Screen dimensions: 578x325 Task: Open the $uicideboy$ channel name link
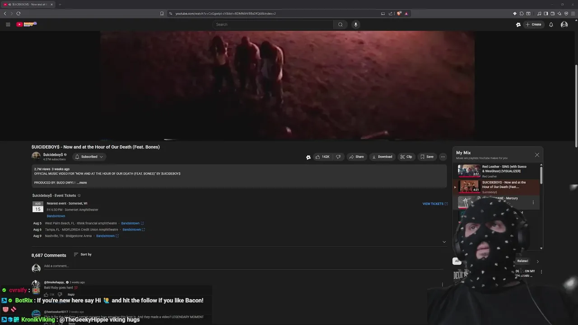(53, 155)
